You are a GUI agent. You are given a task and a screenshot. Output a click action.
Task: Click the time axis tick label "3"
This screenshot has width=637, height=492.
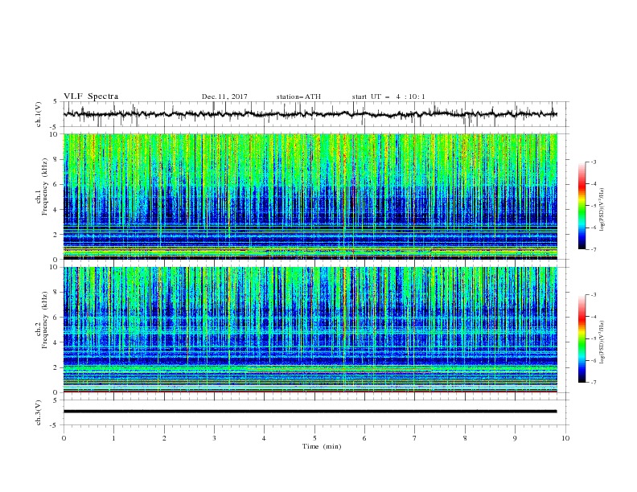(214, 438)
